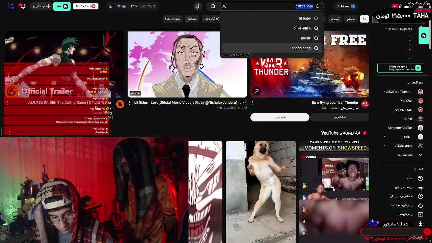Expand the شما section header

[418, 169]
